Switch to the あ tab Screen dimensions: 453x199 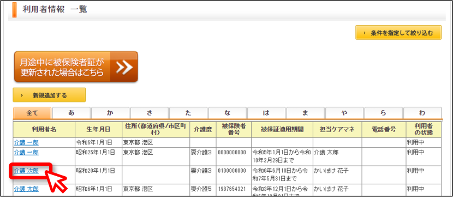click(71, 113)
